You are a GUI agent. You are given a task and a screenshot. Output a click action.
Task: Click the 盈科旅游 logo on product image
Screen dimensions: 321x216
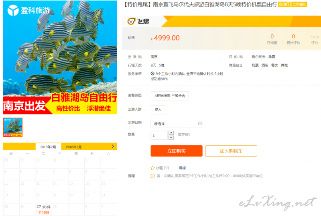(28, 10)
